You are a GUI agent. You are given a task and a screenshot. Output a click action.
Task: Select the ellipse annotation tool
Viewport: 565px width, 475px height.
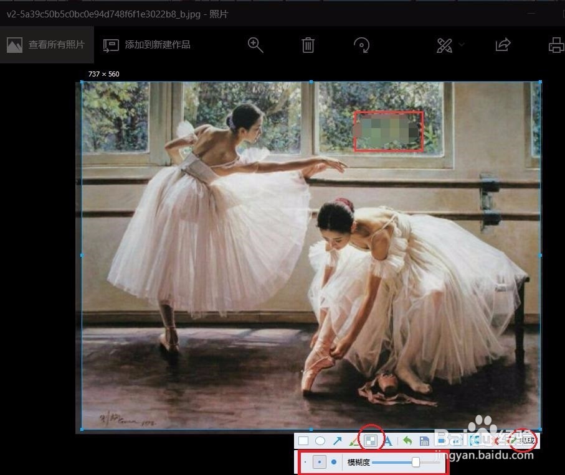[320, 441]
